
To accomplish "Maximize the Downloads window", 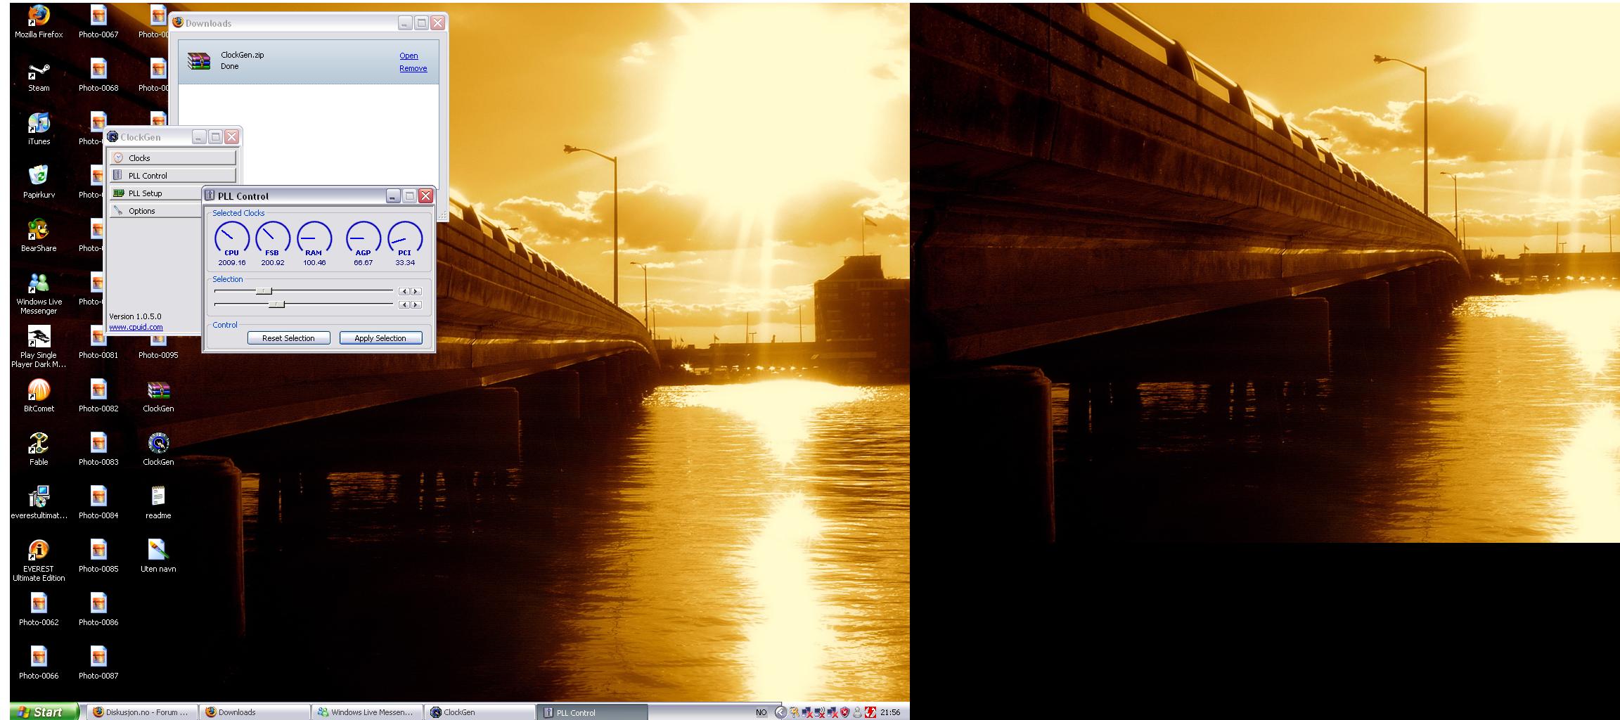I will [x=421, y=22].
